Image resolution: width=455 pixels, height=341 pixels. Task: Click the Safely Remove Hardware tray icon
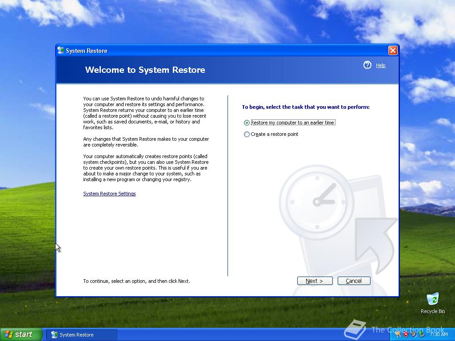[x=422, y=334]
